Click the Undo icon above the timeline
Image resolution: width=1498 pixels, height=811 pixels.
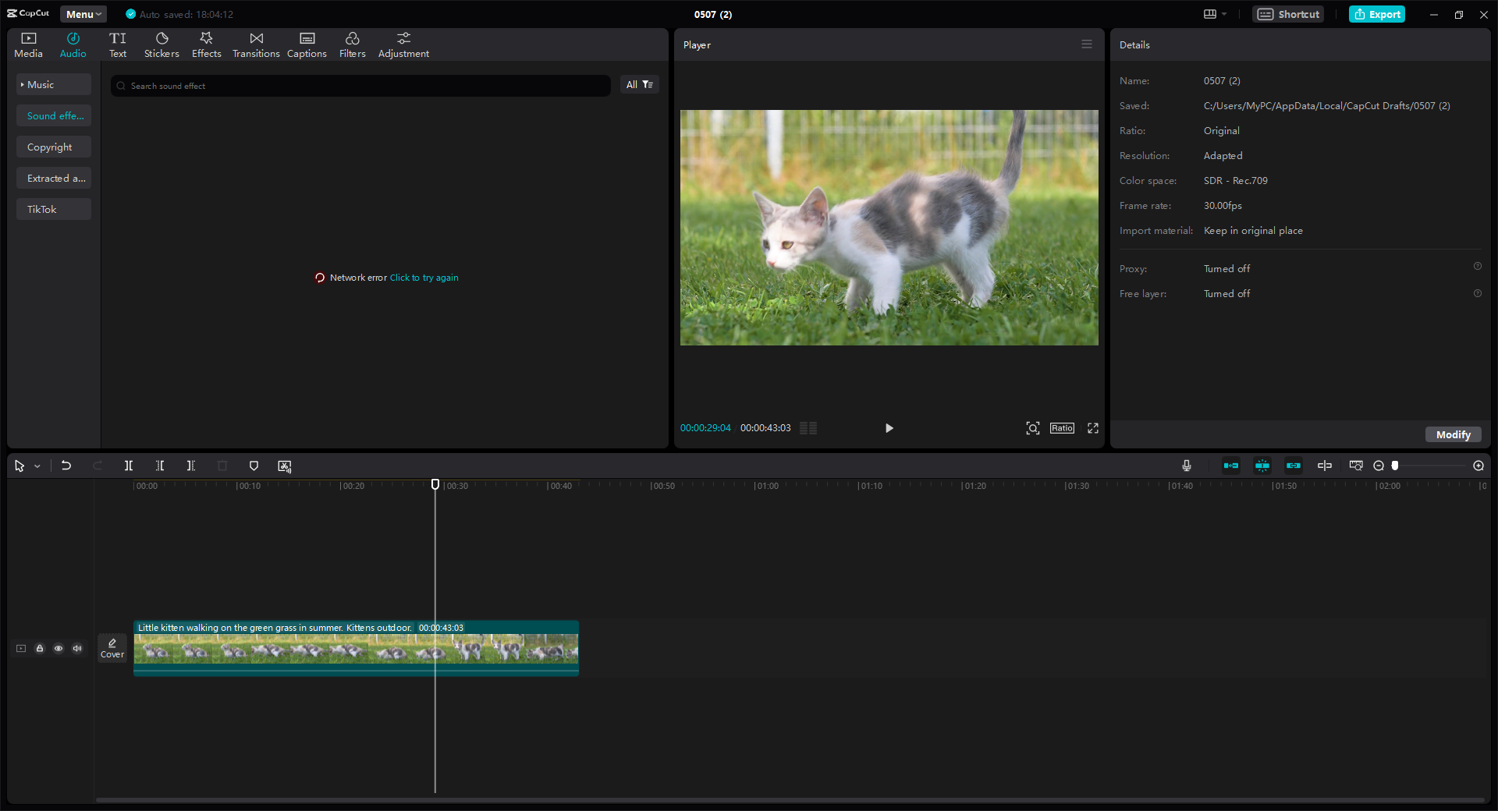click(x=66, y=466)
